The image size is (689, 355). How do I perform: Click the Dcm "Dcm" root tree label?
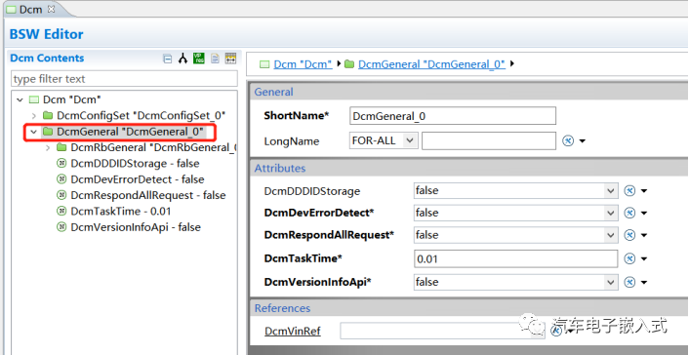[72, 99]
